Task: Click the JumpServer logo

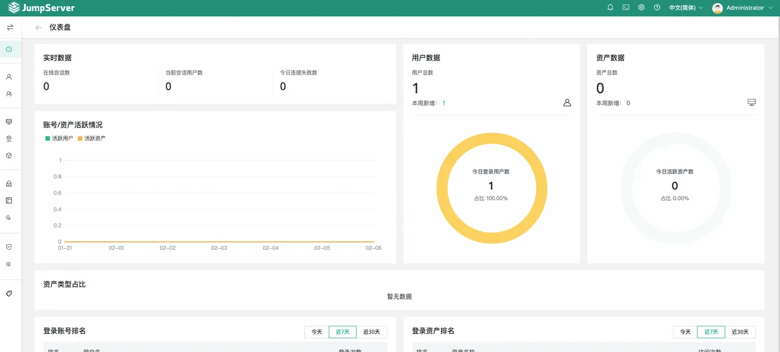Action: pos(42,8)
